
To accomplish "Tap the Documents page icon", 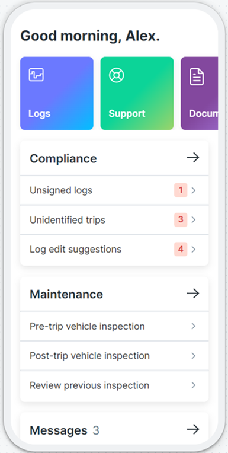I will click(x=197, y=77).
